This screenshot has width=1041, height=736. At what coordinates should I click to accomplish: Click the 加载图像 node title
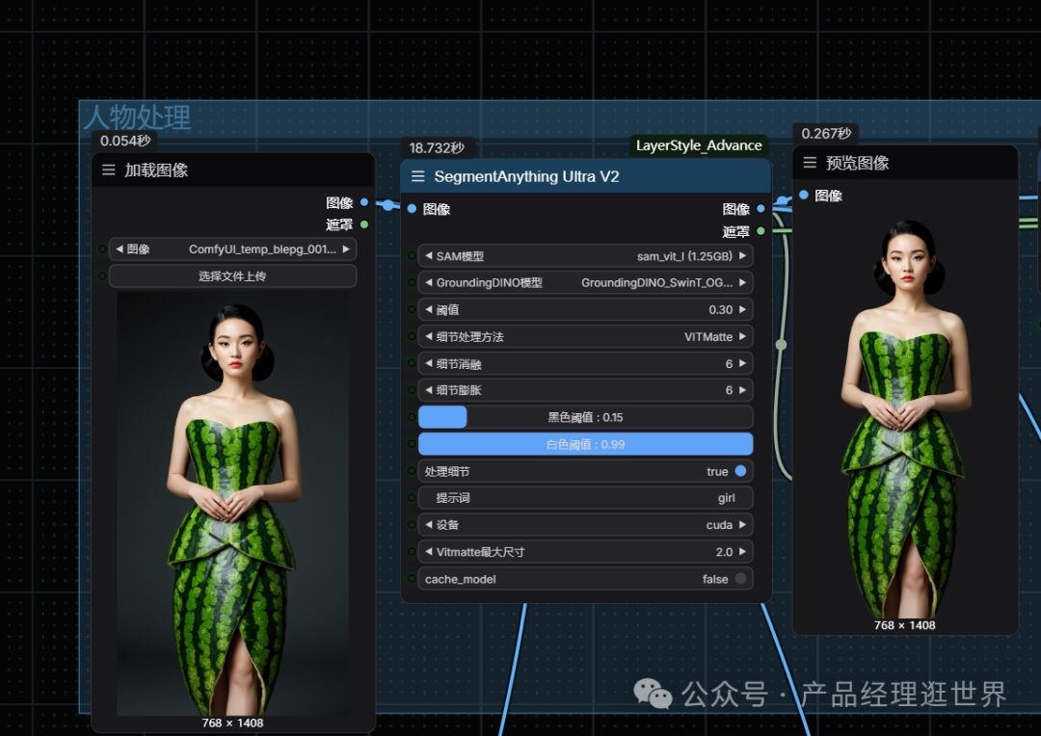pos(156,170)
